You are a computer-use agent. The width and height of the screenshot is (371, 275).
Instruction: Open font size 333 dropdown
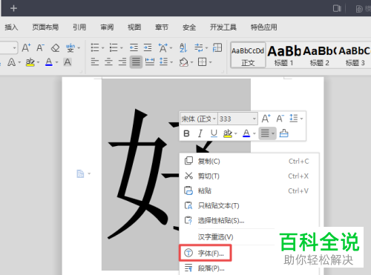[254, 119]
